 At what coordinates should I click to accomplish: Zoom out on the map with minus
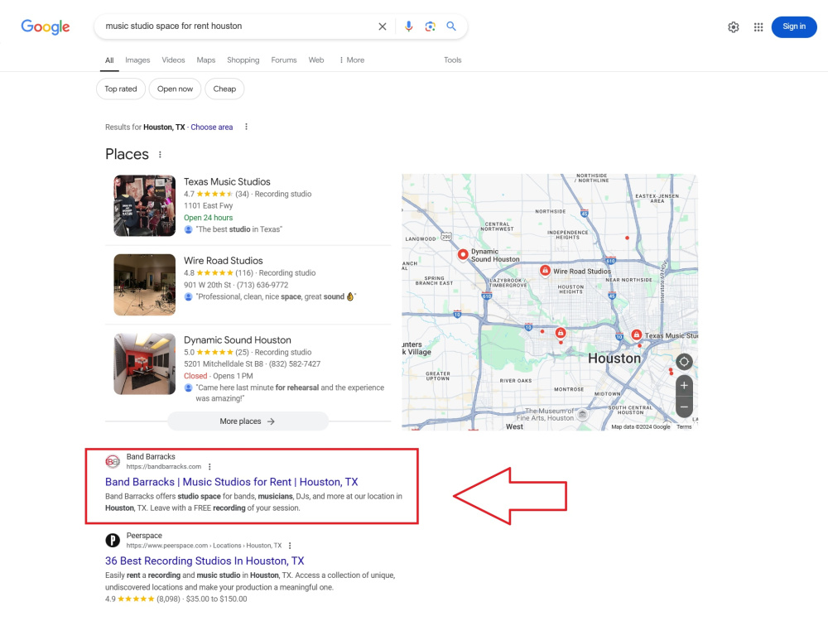[x=684, y=407]
